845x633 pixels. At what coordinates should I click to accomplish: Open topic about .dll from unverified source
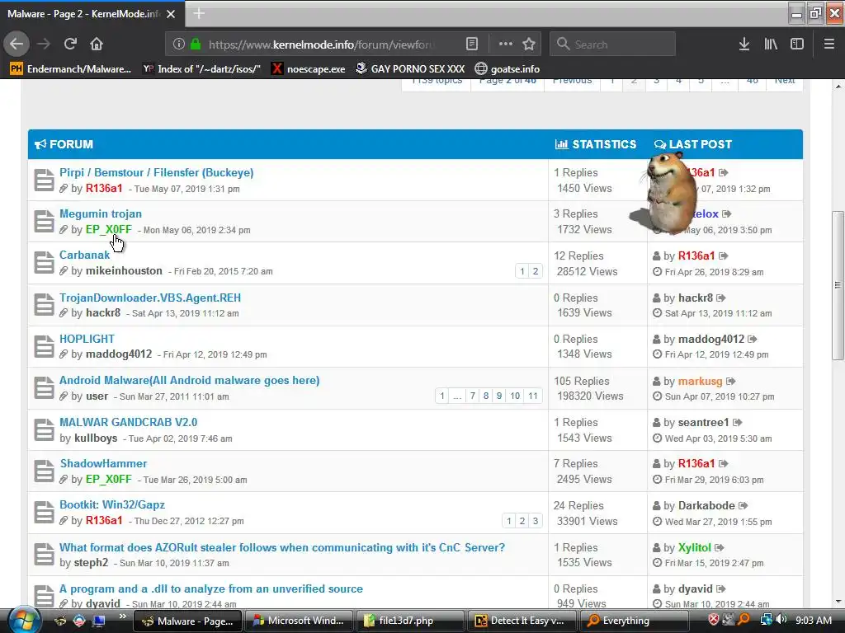pyautogui.click(x=210, y=588)
